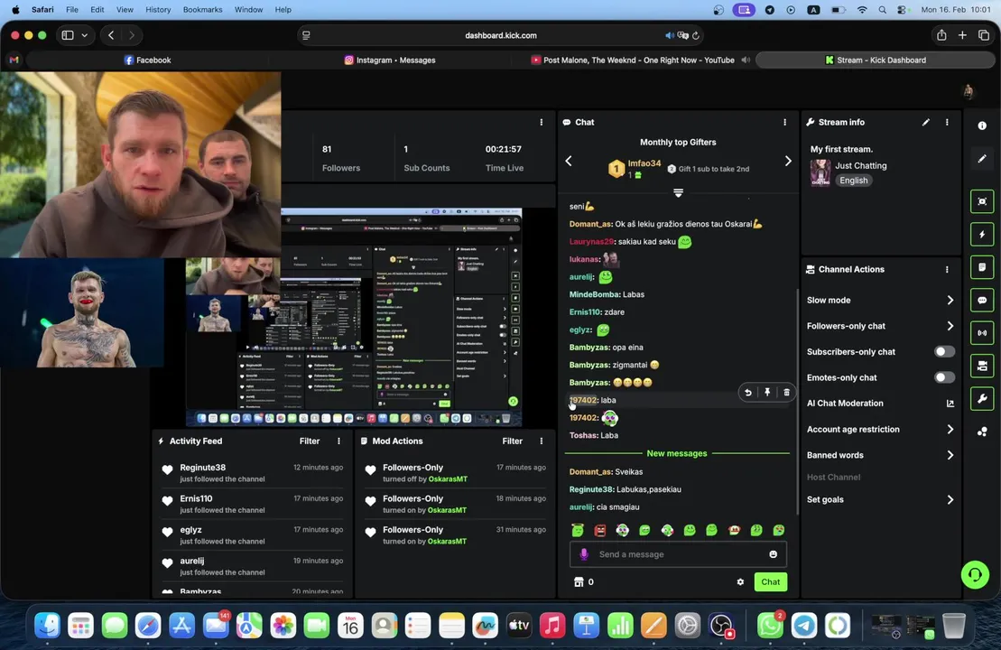This screenshot has width=1001, height=650.
Task: Click first green emote in quick emote row
Action: point(578,530)
